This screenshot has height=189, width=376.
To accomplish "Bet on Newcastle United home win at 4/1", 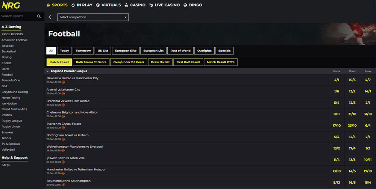I will [337, 80].
